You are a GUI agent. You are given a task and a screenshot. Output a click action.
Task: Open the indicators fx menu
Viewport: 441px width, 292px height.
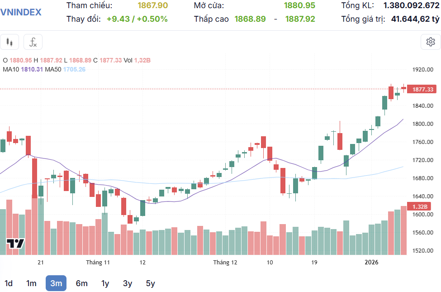coord(33,42)
